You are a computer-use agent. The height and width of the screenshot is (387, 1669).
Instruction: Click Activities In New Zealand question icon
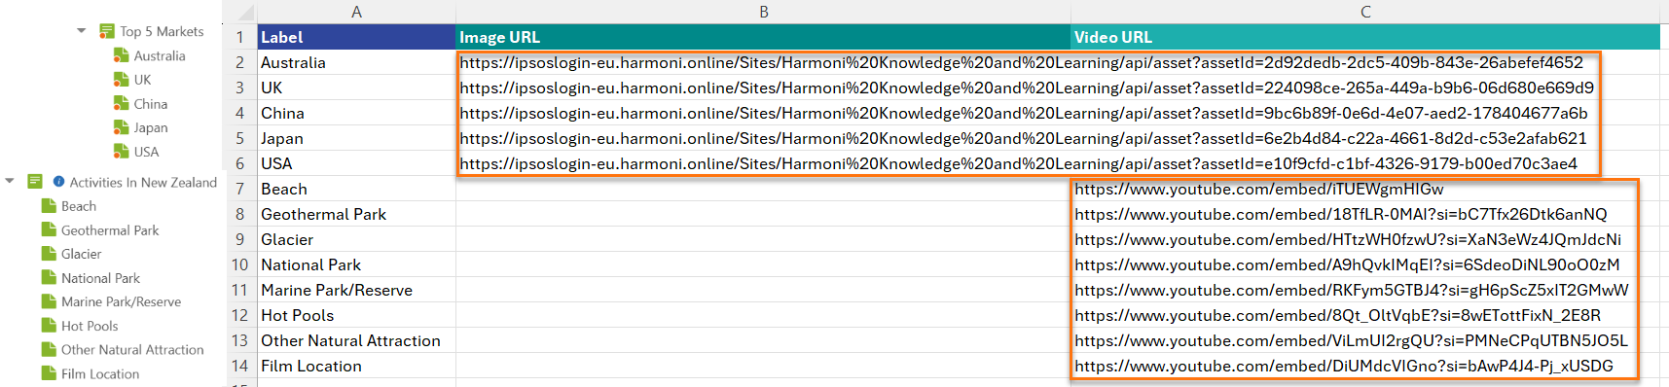tap(35, 181)
